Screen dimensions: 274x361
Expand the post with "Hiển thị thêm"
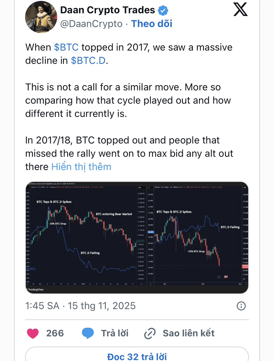pyautogui.click(x=81, y=166)
